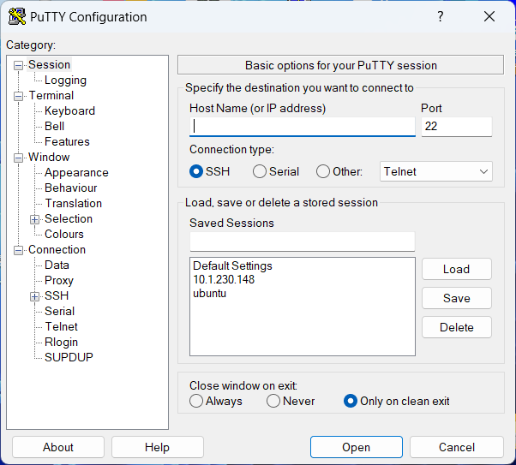Click the Delete session button
This screenshot has height=465, width=516.
[457, 327]
